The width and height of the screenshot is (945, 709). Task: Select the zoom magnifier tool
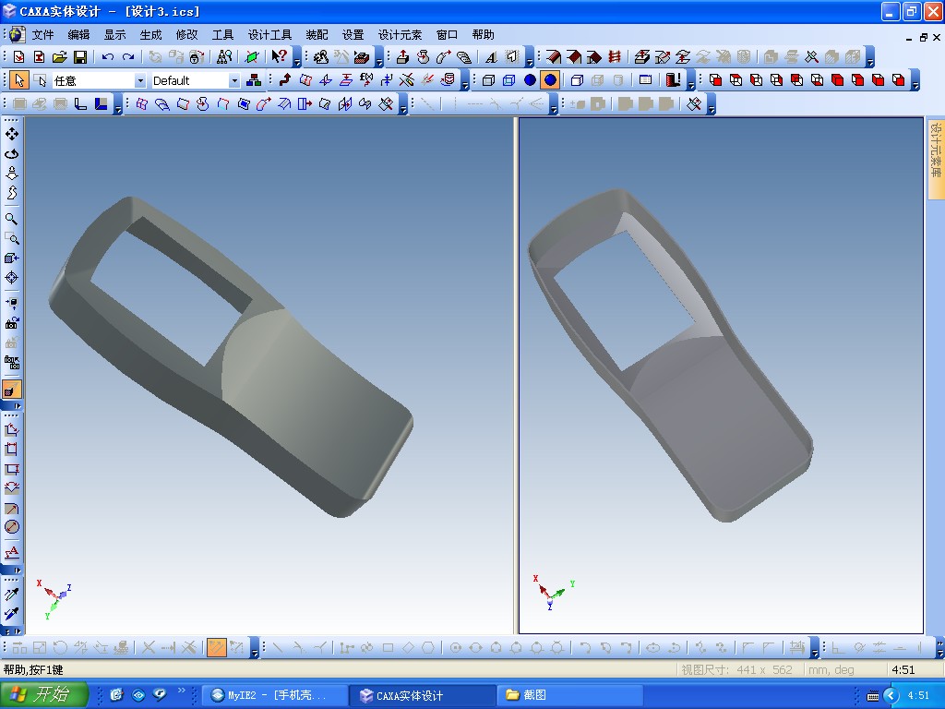point(11,218)
